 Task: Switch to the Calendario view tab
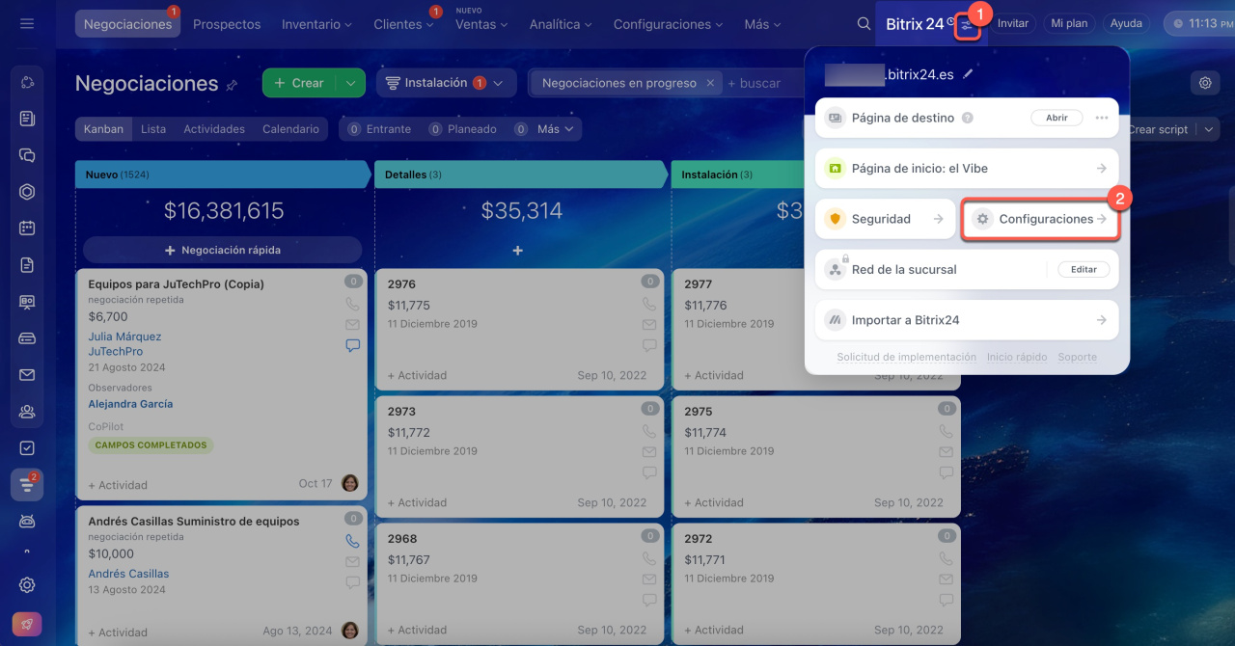click(290, 129)
